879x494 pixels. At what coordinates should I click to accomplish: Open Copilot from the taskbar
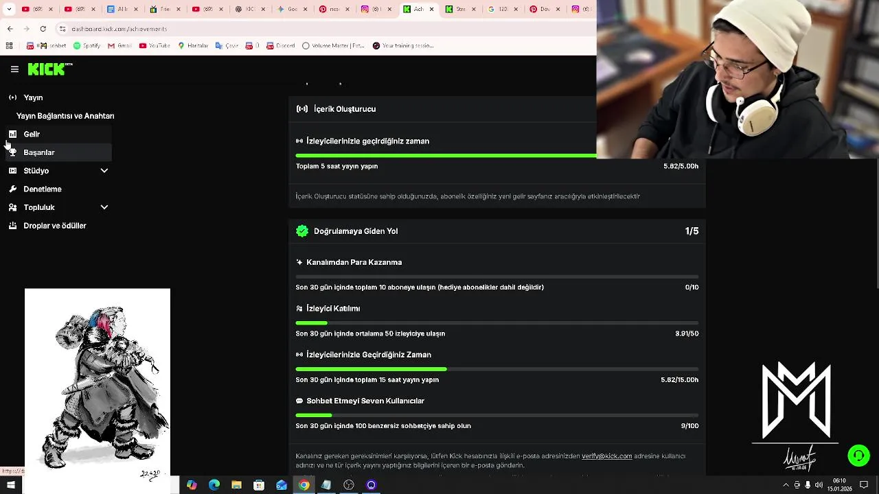192,485
